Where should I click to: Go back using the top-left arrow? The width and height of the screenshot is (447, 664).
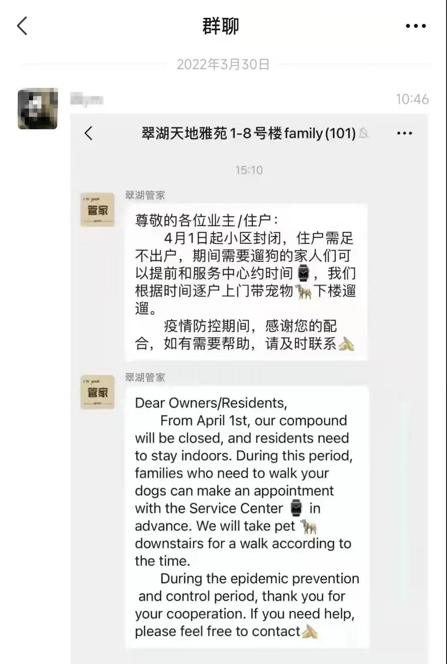pyautogui.click(x=22, y=26)
